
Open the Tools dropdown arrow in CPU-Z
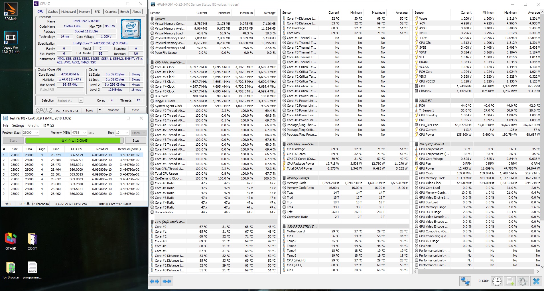tap(100, 110)
